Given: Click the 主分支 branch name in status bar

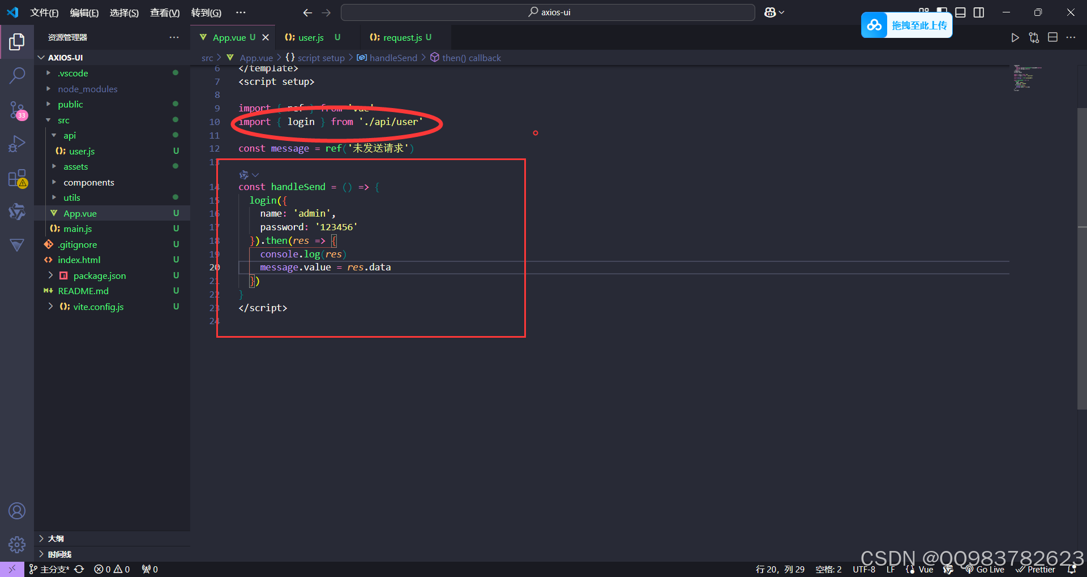Looking at the screenshot, I should click(x=50, y=569).
